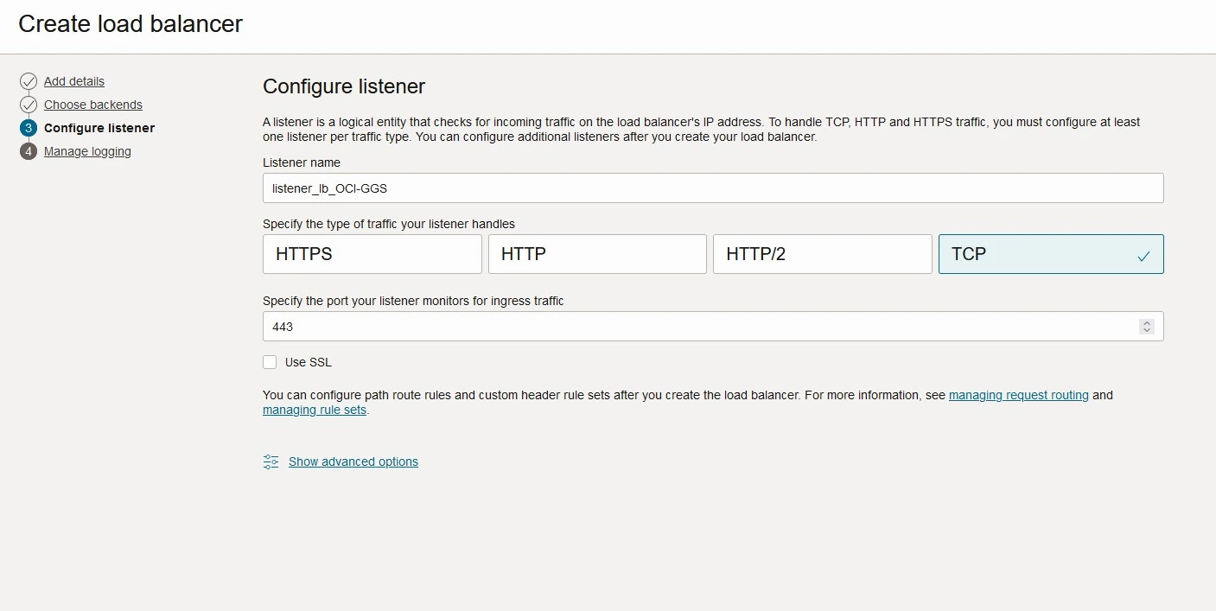The image size is (1216, 611).
Task: Select the HTTP traffic type
Action: click(596, 254)
